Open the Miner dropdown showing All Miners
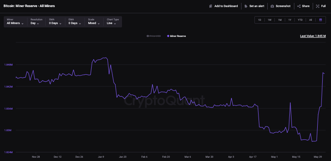 pyautogui.click(x=15, y=22)
